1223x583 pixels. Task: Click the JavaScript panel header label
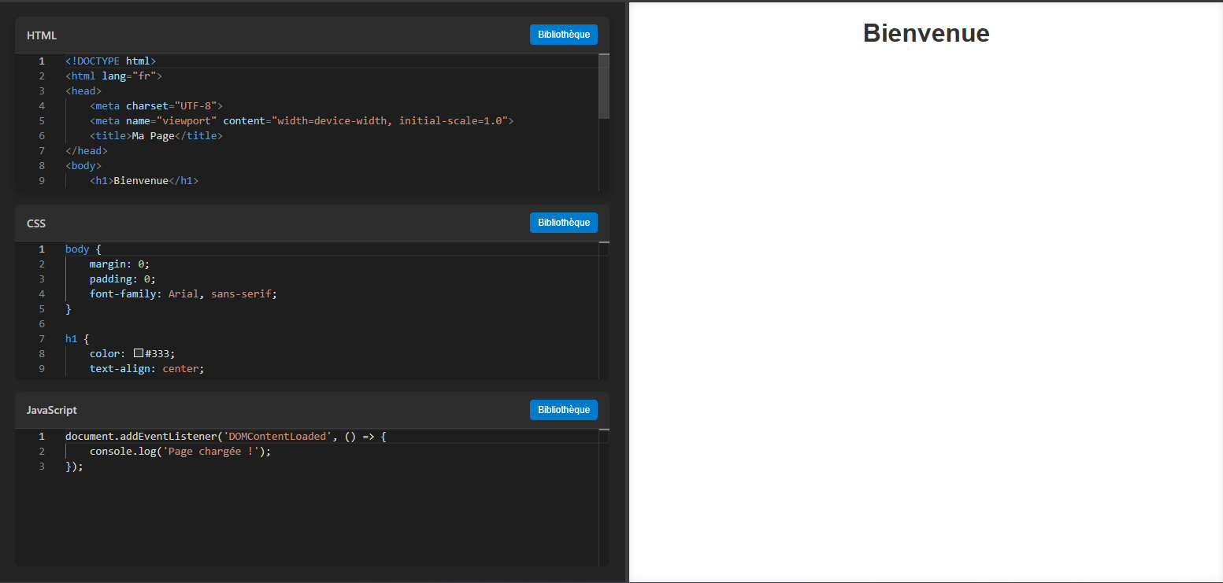[x=52, y=411]
